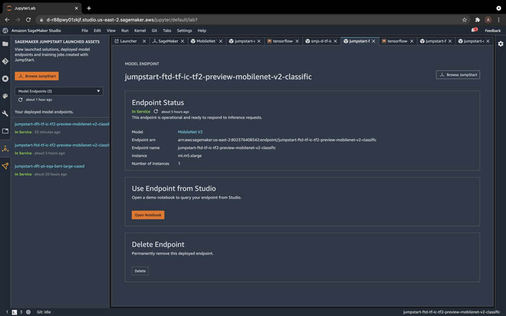Image resolution: width=506 pixels, height=316 pixels.
Task: Open the Settings menu
Action: [x=185, y=30]
